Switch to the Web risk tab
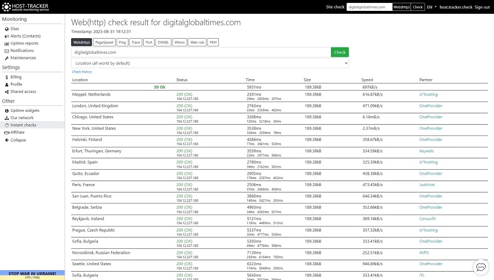Image resolution: width=494 pixels, height=280 pixels. click(x=197, y=43)
